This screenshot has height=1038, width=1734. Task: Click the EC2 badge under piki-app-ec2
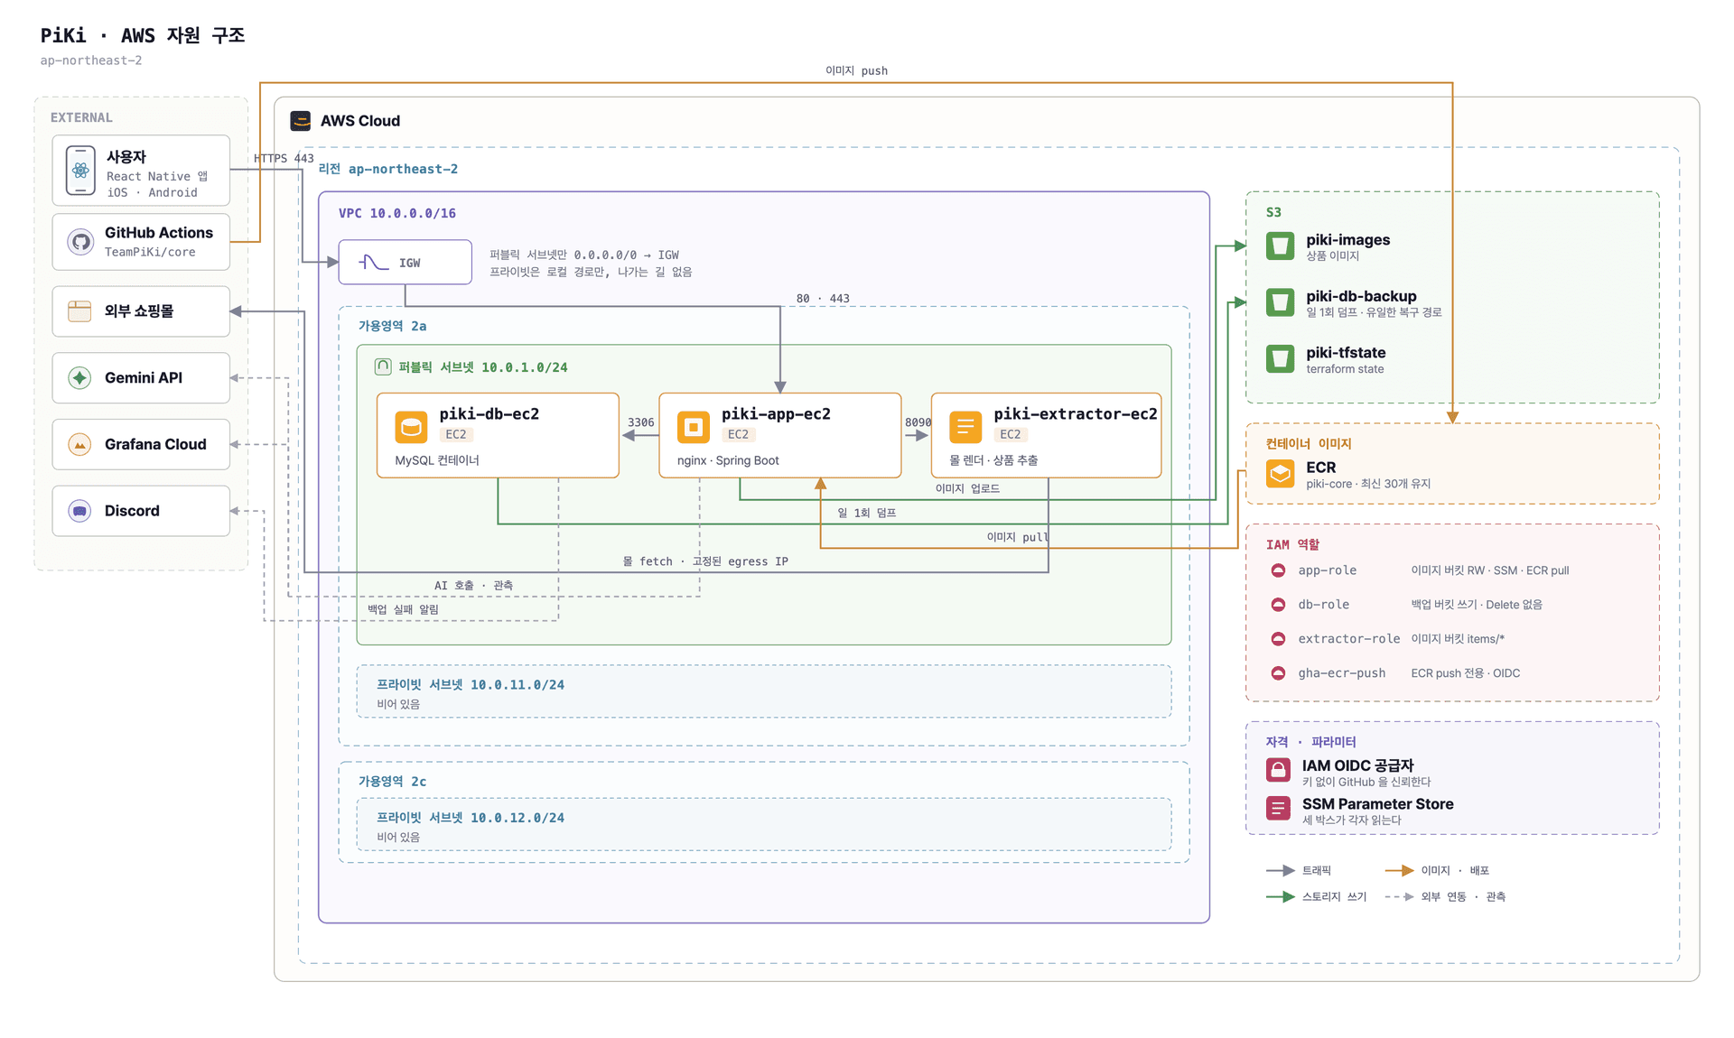point(738,434)
